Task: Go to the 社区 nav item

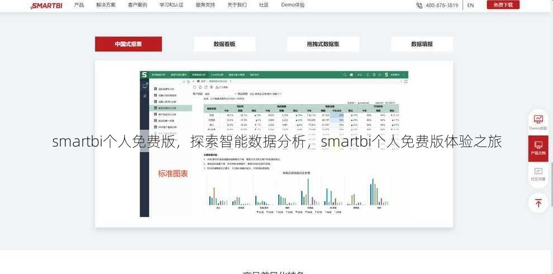Action: (x=264, y=5)
